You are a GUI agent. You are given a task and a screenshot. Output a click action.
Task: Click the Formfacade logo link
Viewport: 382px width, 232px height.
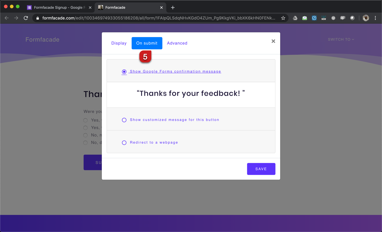[42, 39]
